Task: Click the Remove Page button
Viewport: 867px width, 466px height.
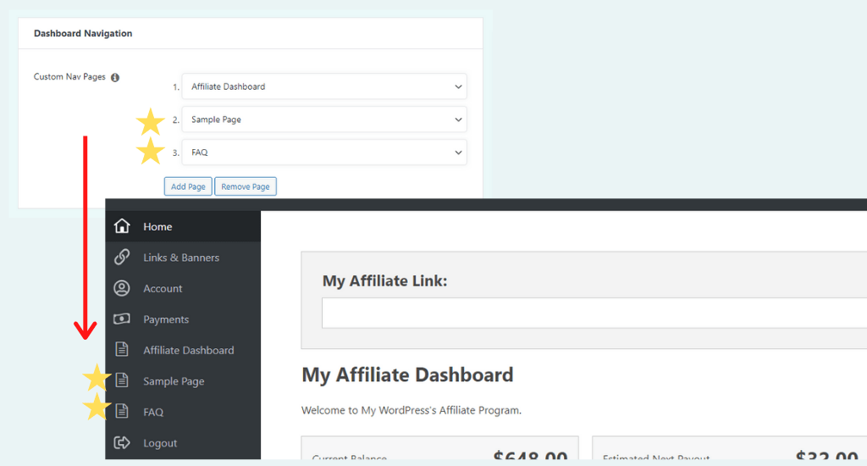Action: (x=246, y=186)
